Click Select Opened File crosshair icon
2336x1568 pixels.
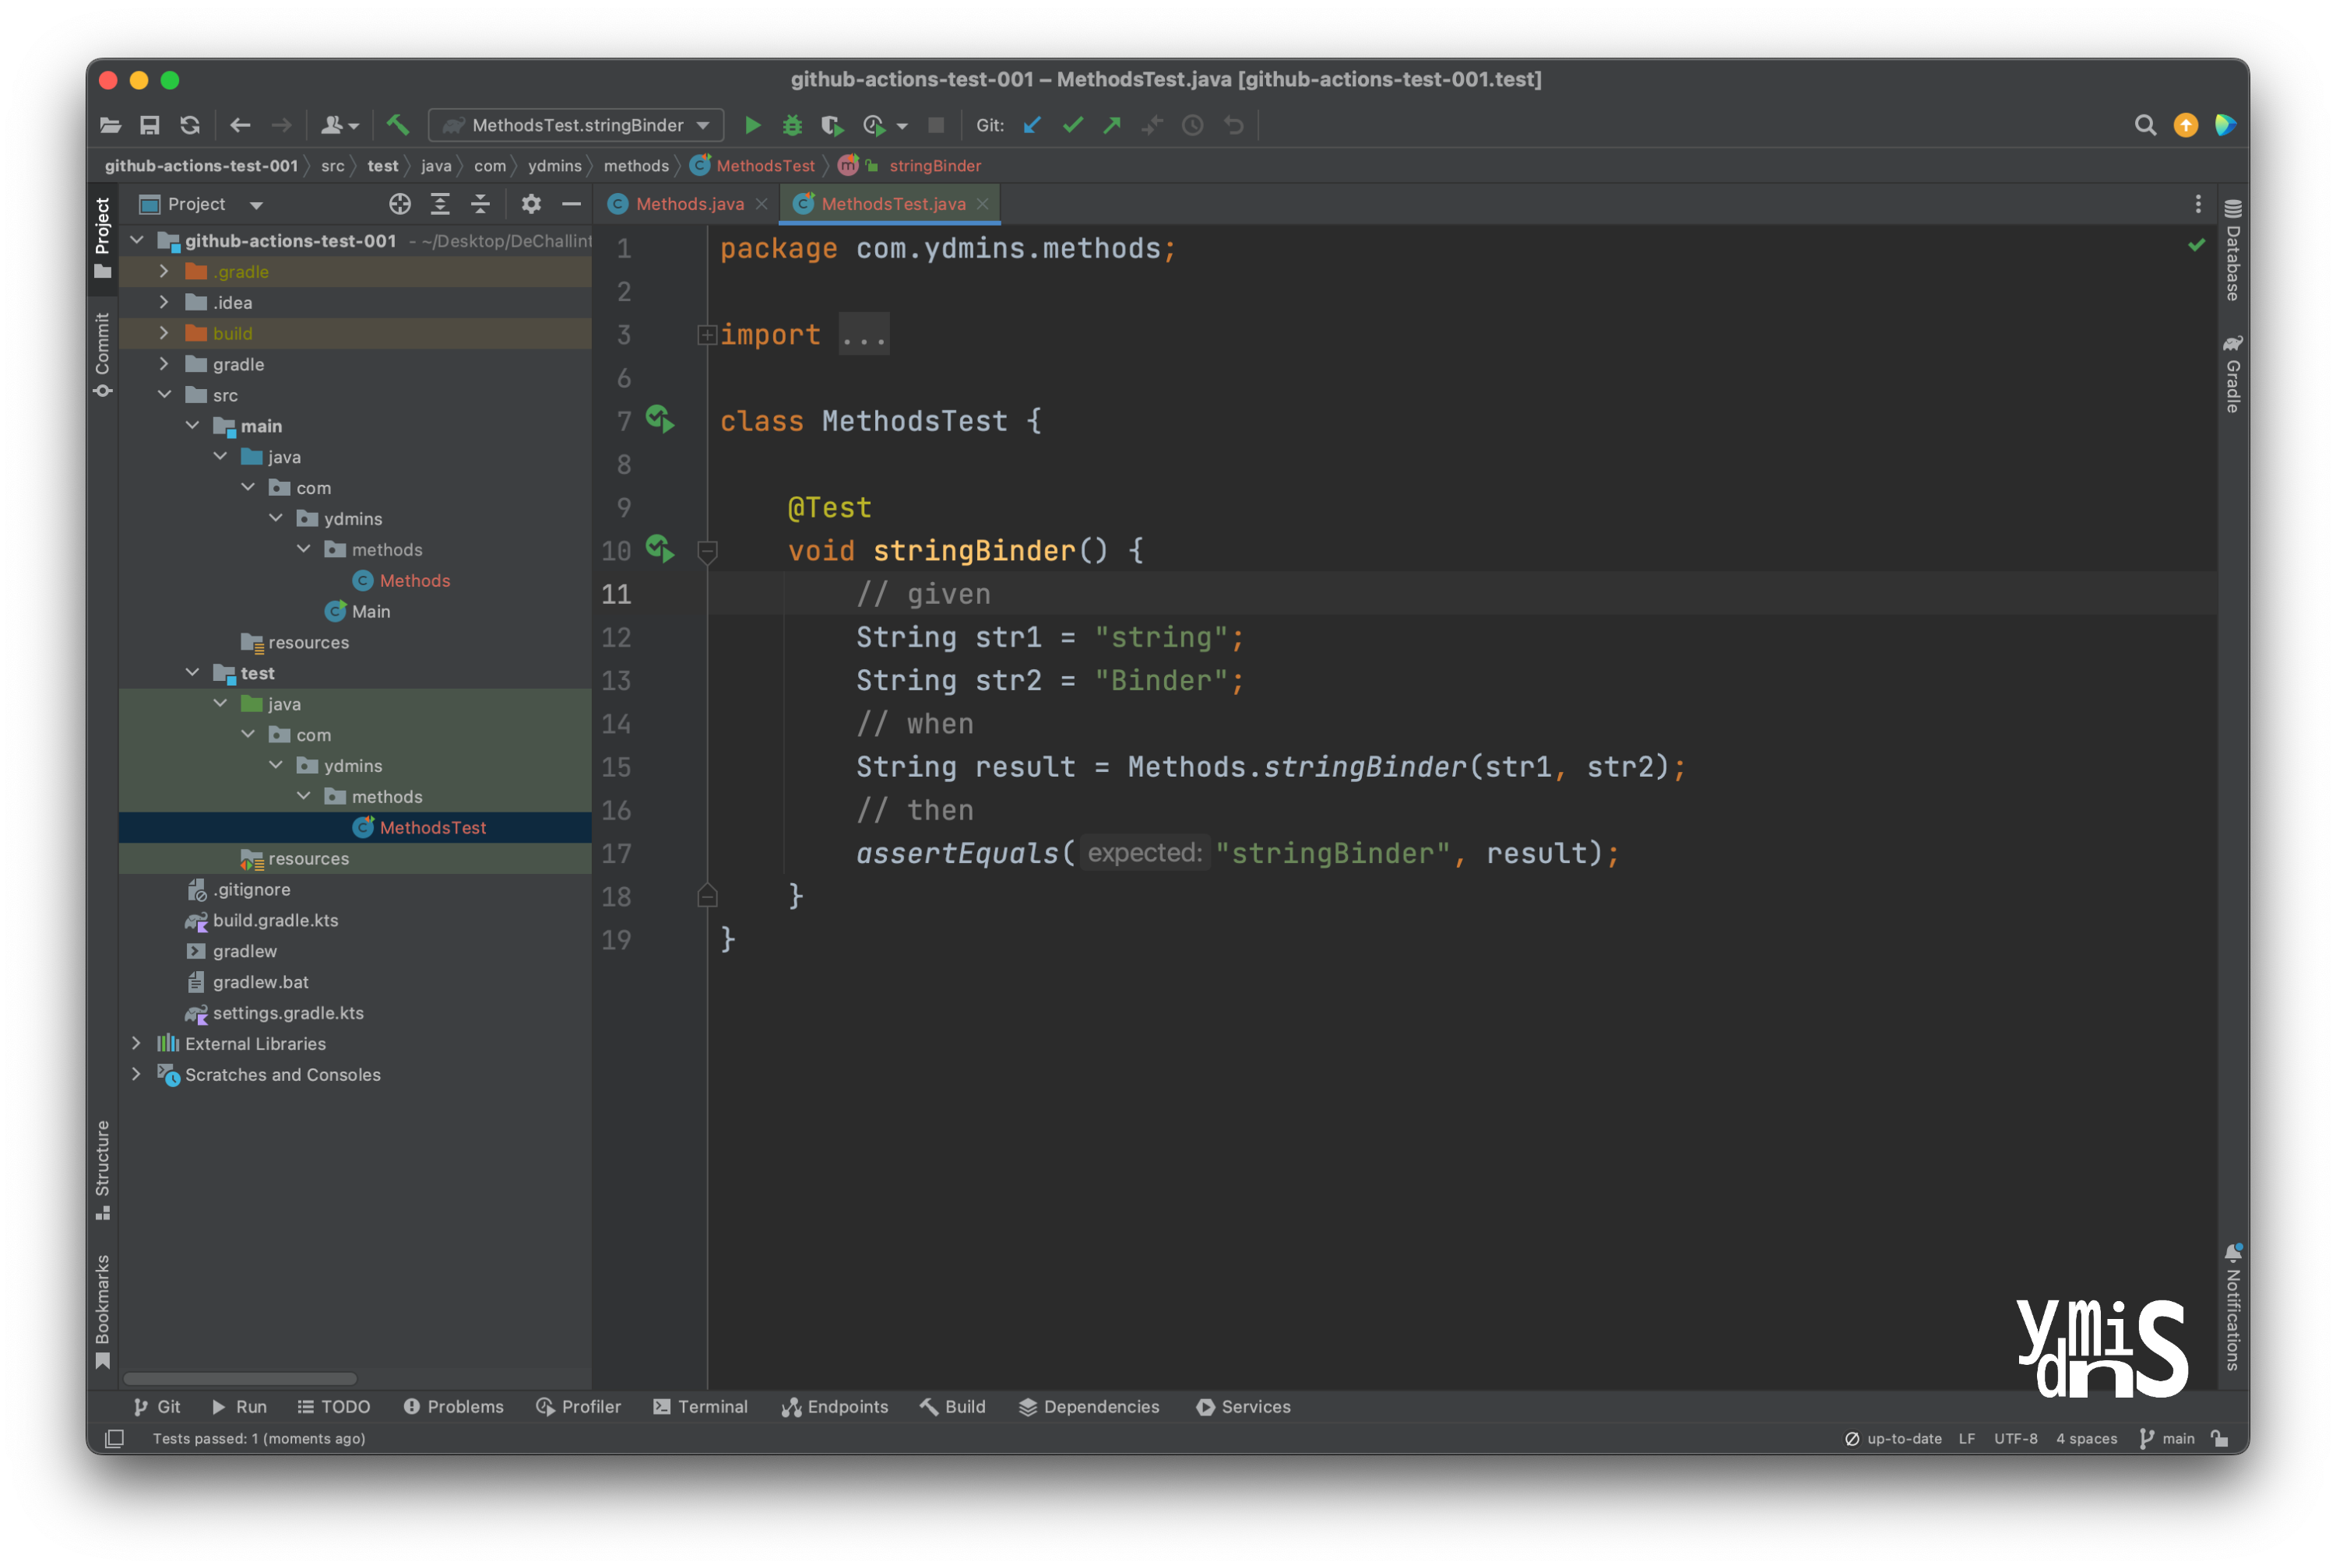(399, 204)
